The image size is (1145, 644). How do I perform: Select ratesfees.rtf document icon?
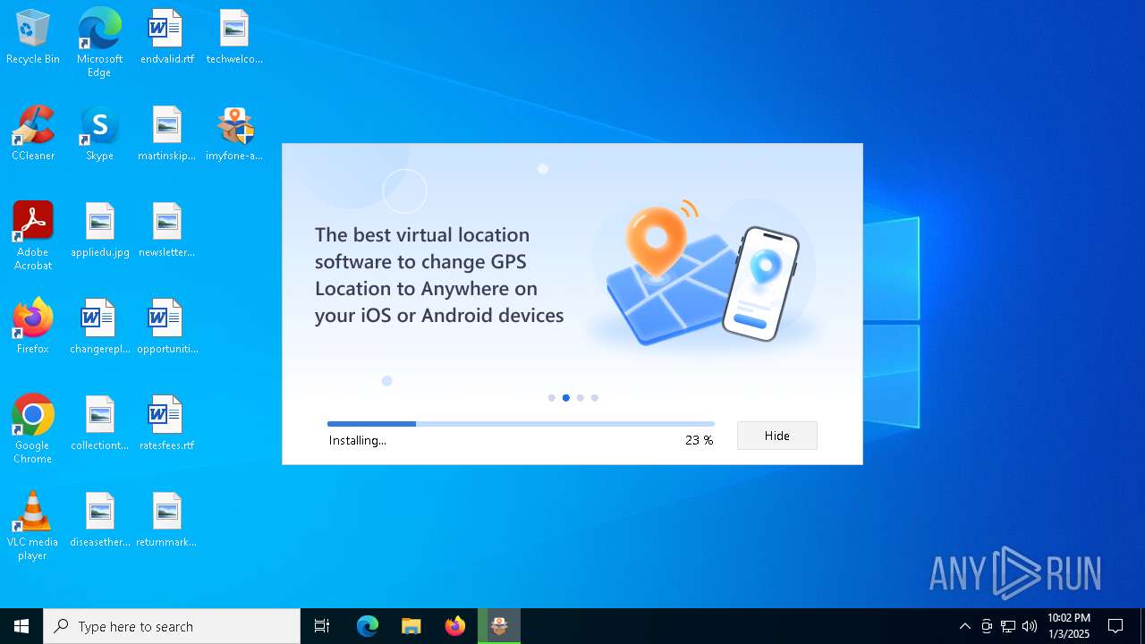click(166, 424)
